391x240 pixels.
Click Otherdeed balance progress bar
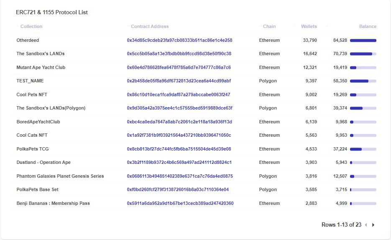pos(363,41)
